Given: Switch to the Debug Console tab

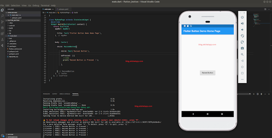Looking at the screenshot, I should [x=65, y=94].
